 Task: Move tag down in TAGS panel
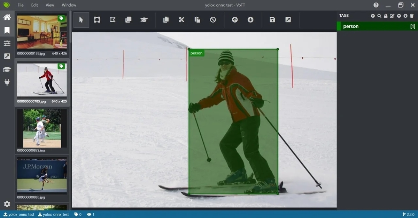405,16
